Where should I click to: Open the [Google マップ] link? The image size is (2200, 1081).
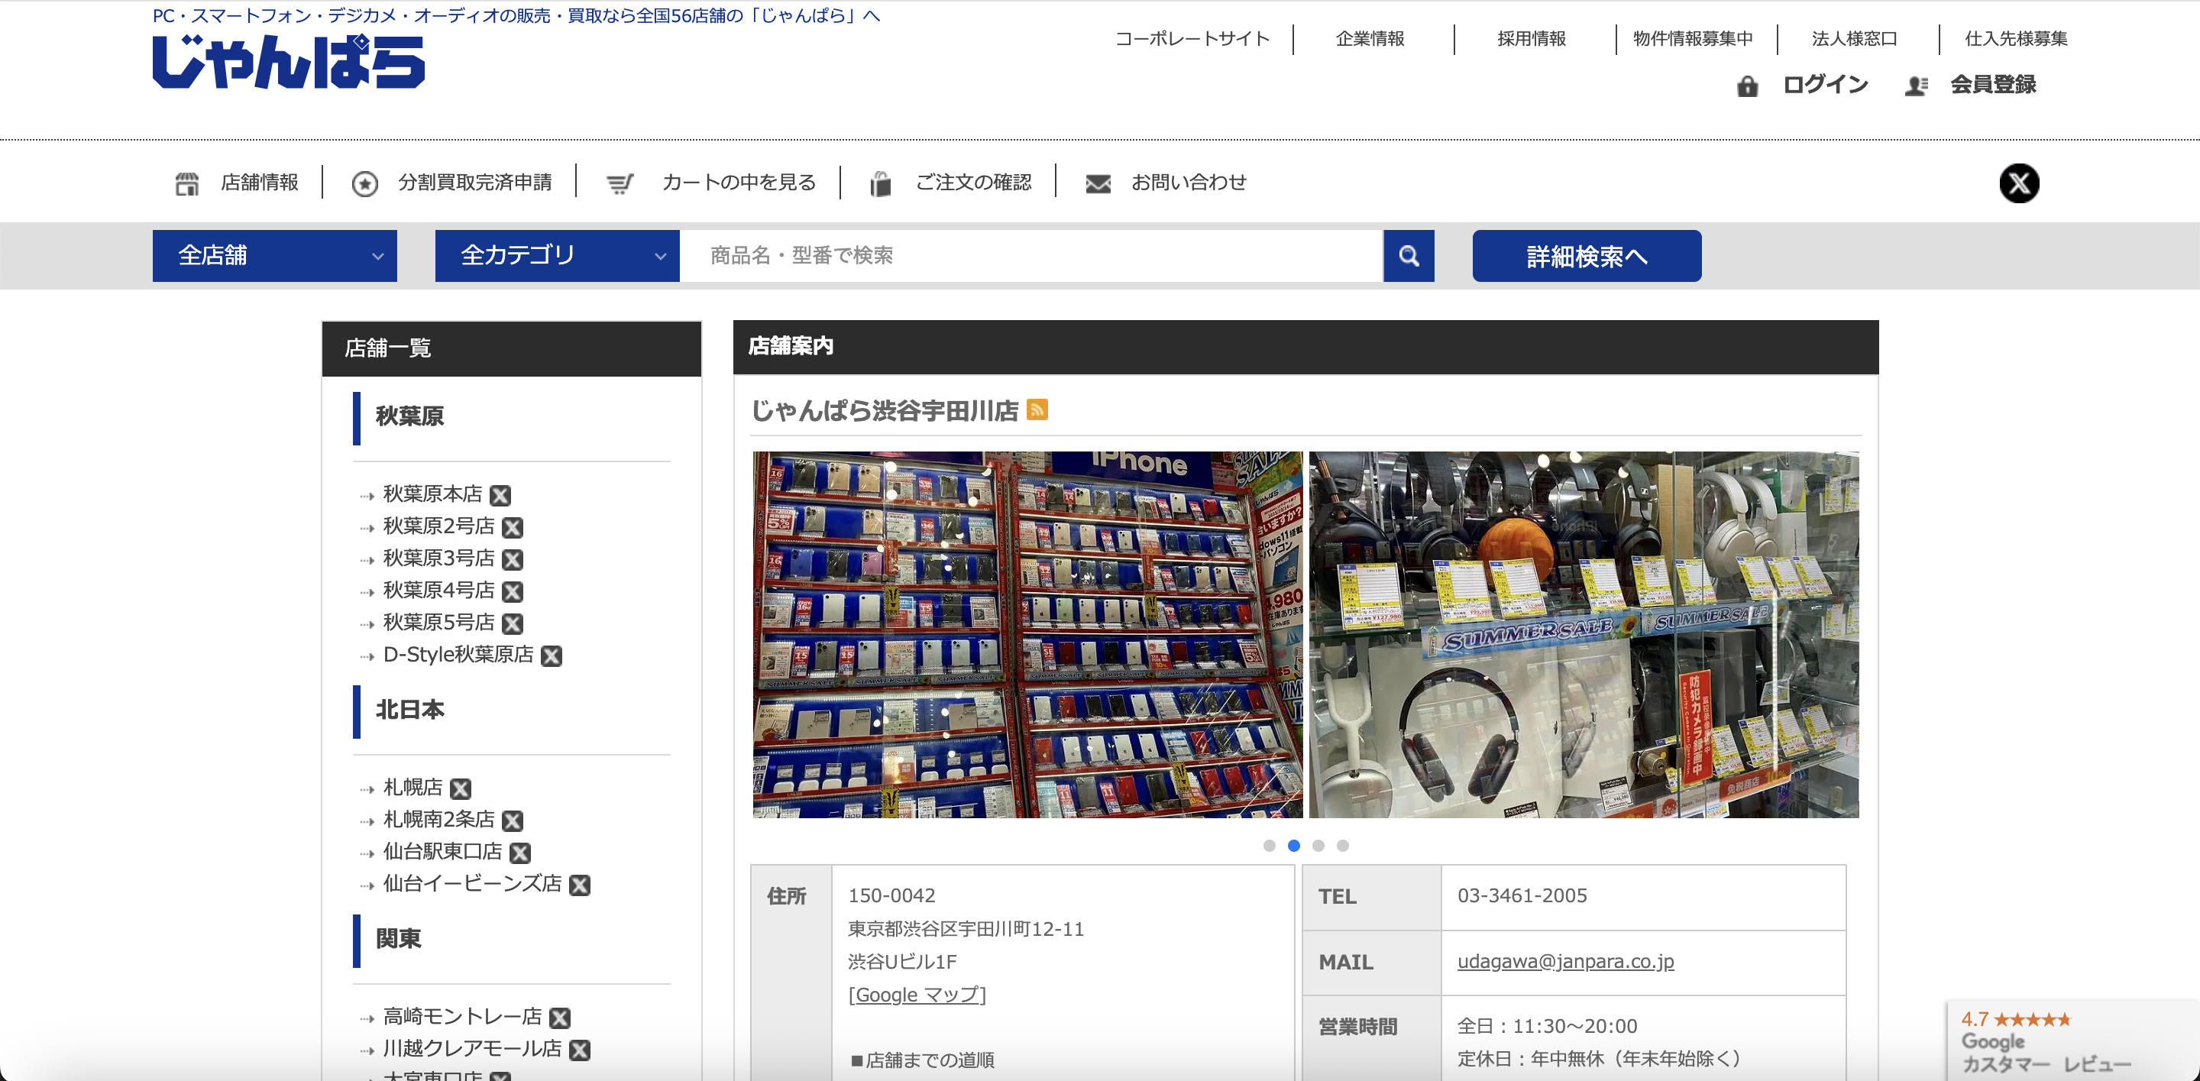(x=917, y=995)
